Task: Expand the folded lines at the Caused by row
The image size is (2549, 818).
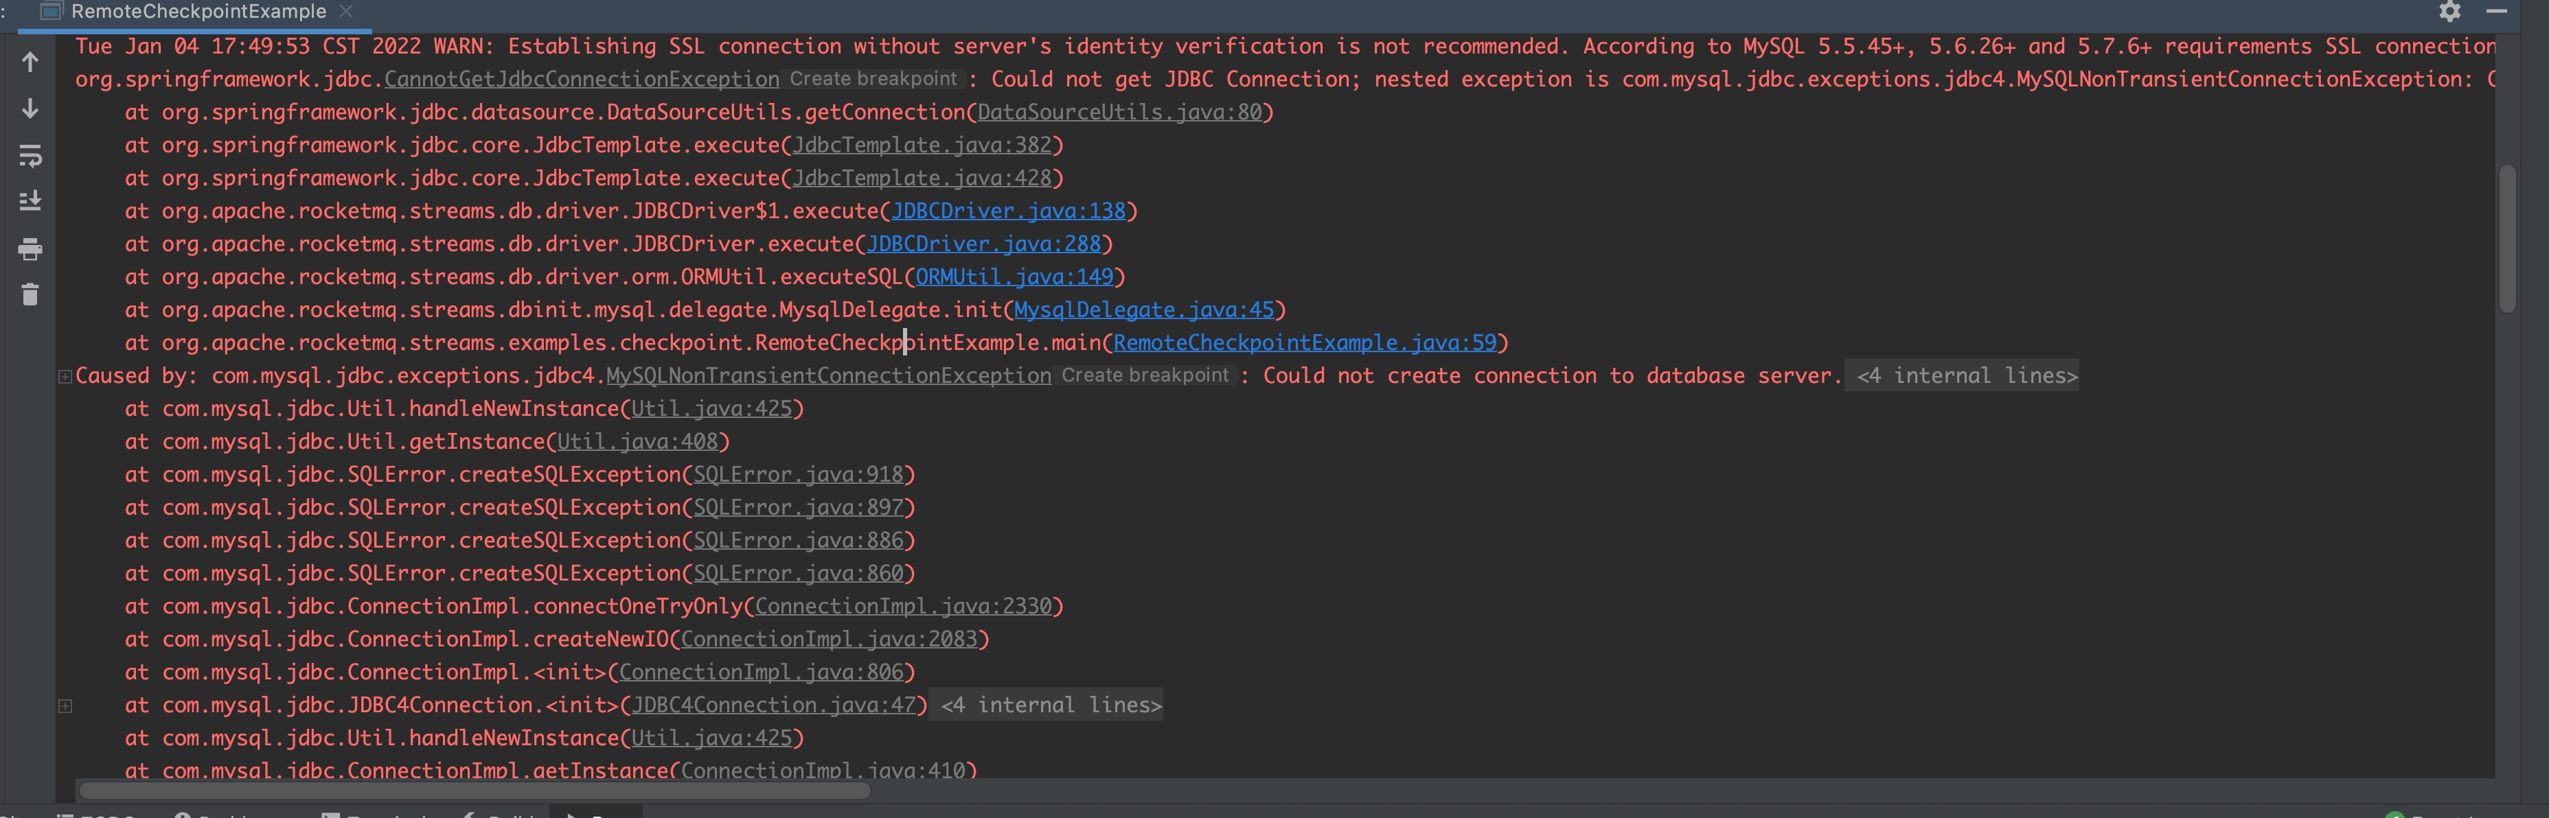Action: (65, 376)
